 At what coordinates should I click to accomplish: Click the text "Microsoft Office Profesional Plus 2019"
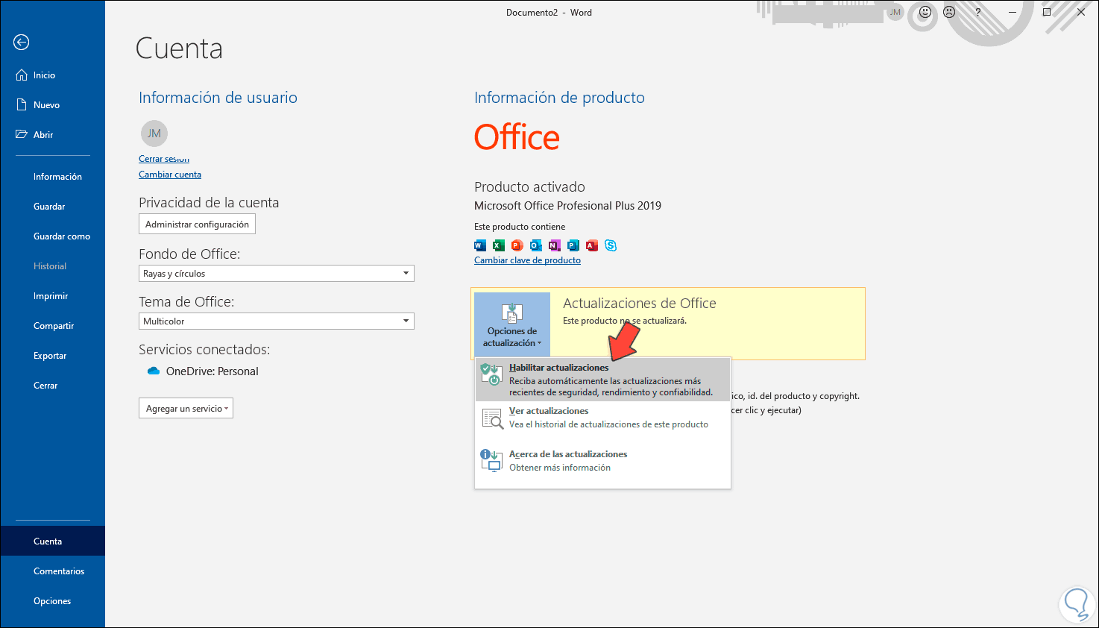click(568, 206)
